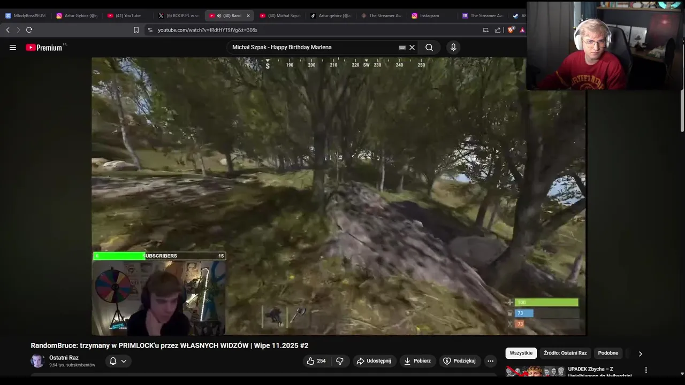Go forward with browser forward arrow
The width and height of the screenshot is (685, 385).
pyautogui.click(x=18, y=30)
